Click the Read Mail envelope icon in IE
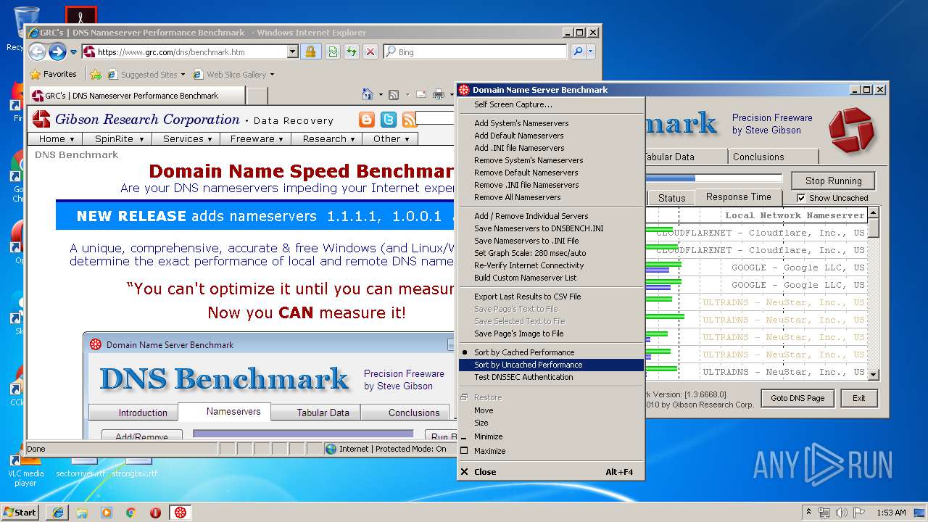This screenshot has width=928, height=522. coord(420,94)
